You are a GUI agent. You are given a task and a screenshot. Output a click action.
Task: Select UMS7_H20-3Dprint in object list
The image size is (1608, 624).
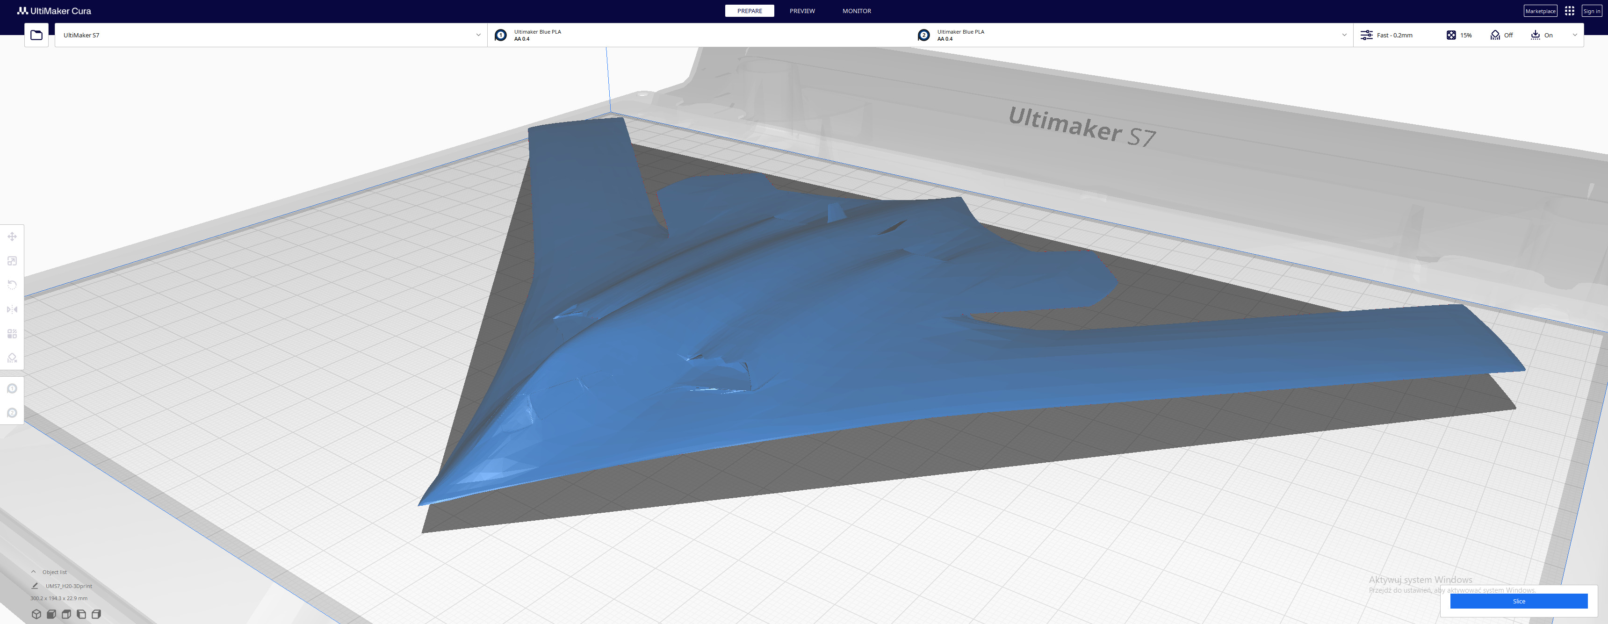coord(68,586)
